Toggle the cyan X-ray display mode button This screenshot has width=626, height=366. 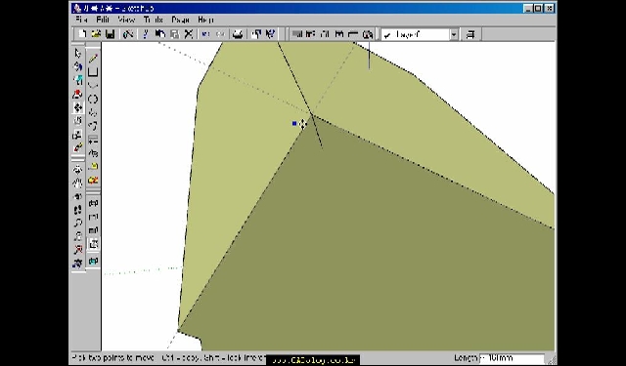click(x=93, y=261)
